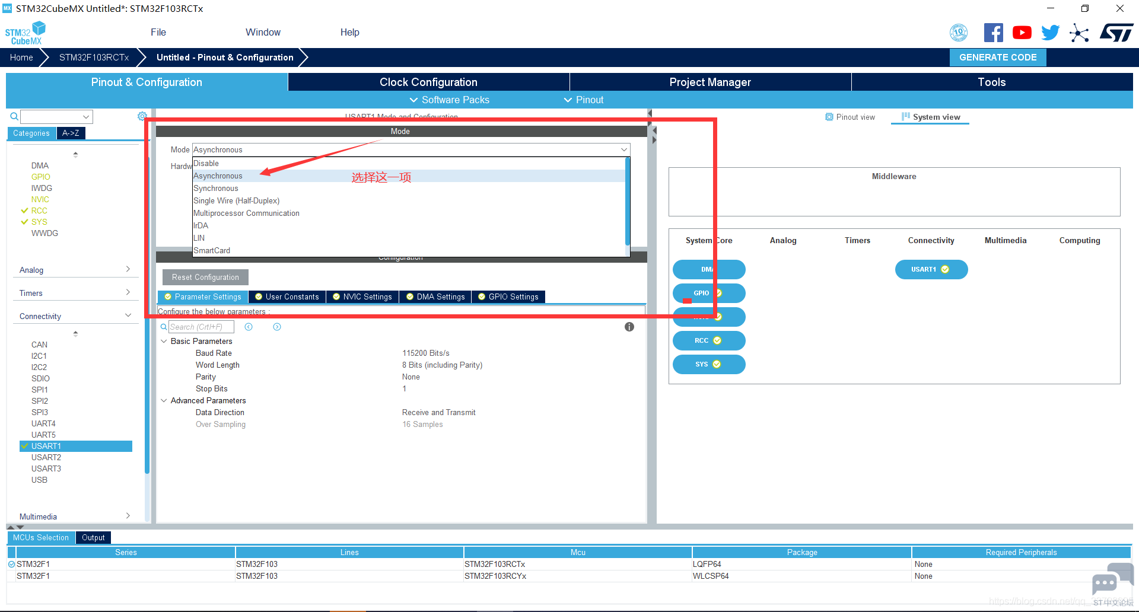Click STM32F103RCTx breadcrumb
The width and height of the screenshot is (1139, 612).
coord(94,58)
